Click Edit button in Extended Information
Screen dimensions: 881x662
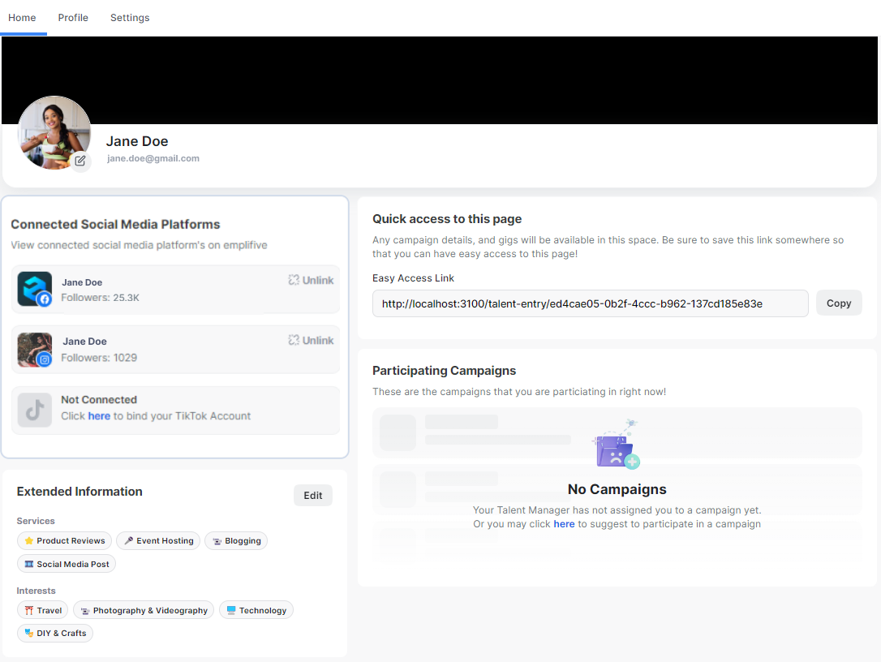(313, 496)
